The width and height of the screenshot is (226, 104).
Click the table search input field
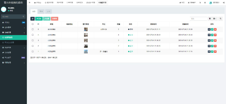click(198, 19)
